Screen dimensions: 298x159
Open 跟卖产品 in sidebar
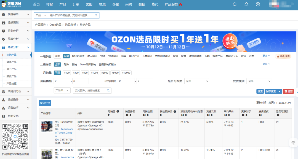(11, 76)
